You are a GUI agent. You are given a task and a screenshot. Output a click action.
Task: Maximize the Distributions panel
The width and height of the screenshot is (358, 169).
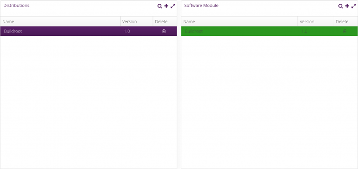click(173, 6)
